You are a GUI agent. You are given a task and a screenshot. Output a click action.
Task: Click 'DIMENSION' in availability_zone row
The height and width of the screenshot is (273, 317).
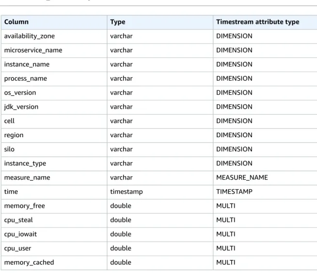coord(234,36)
